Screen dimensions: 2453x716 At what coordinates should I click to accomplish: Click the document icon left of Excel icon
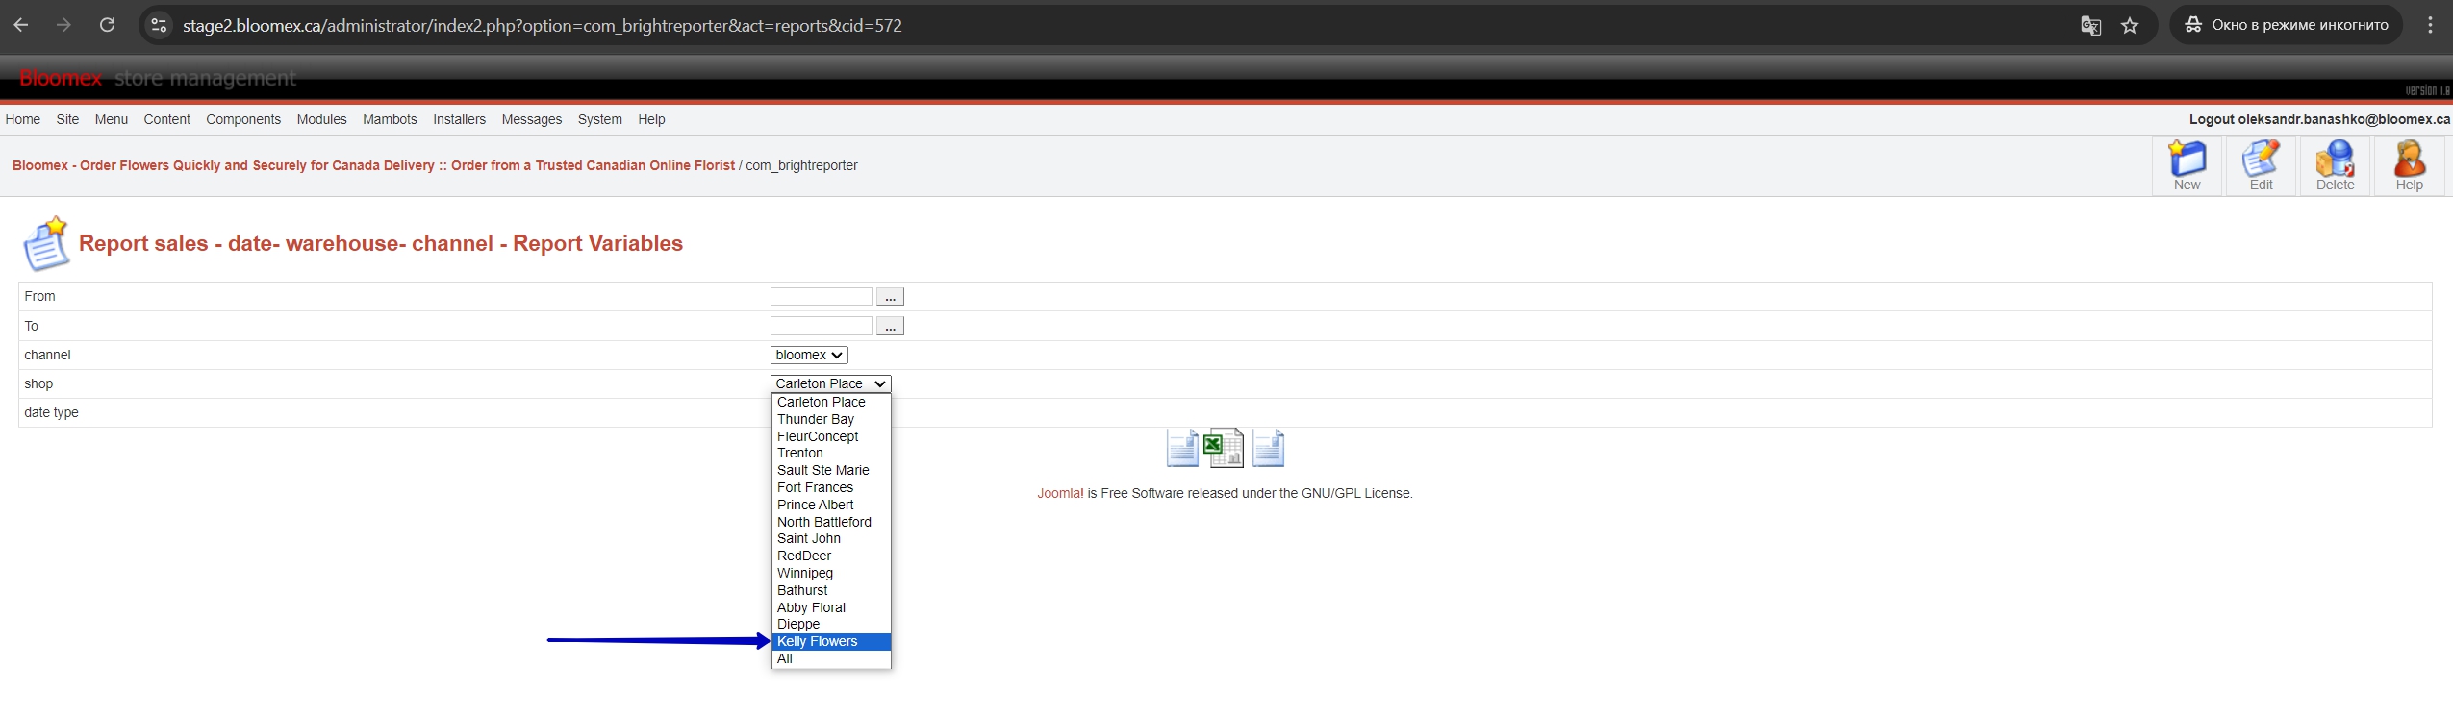[x=1182, y=448]
